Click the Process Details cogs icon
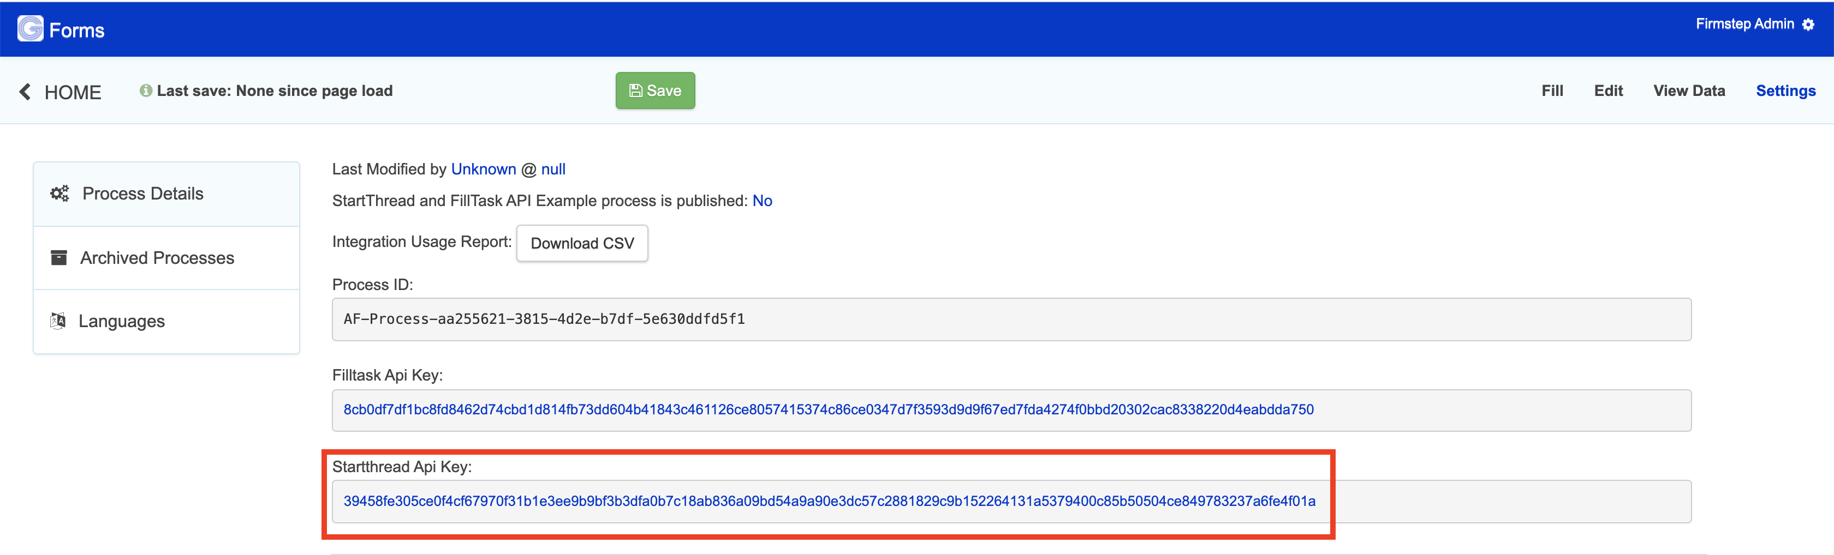The width and height of the screenshot is (1834, 555). click(x=60, y=194)
